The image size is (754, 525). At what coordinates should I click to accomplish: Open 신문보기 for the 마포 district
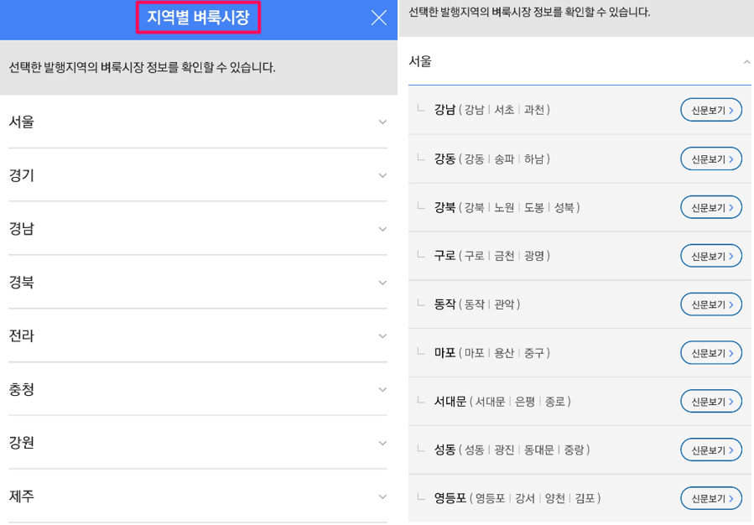tap(710, 352)
